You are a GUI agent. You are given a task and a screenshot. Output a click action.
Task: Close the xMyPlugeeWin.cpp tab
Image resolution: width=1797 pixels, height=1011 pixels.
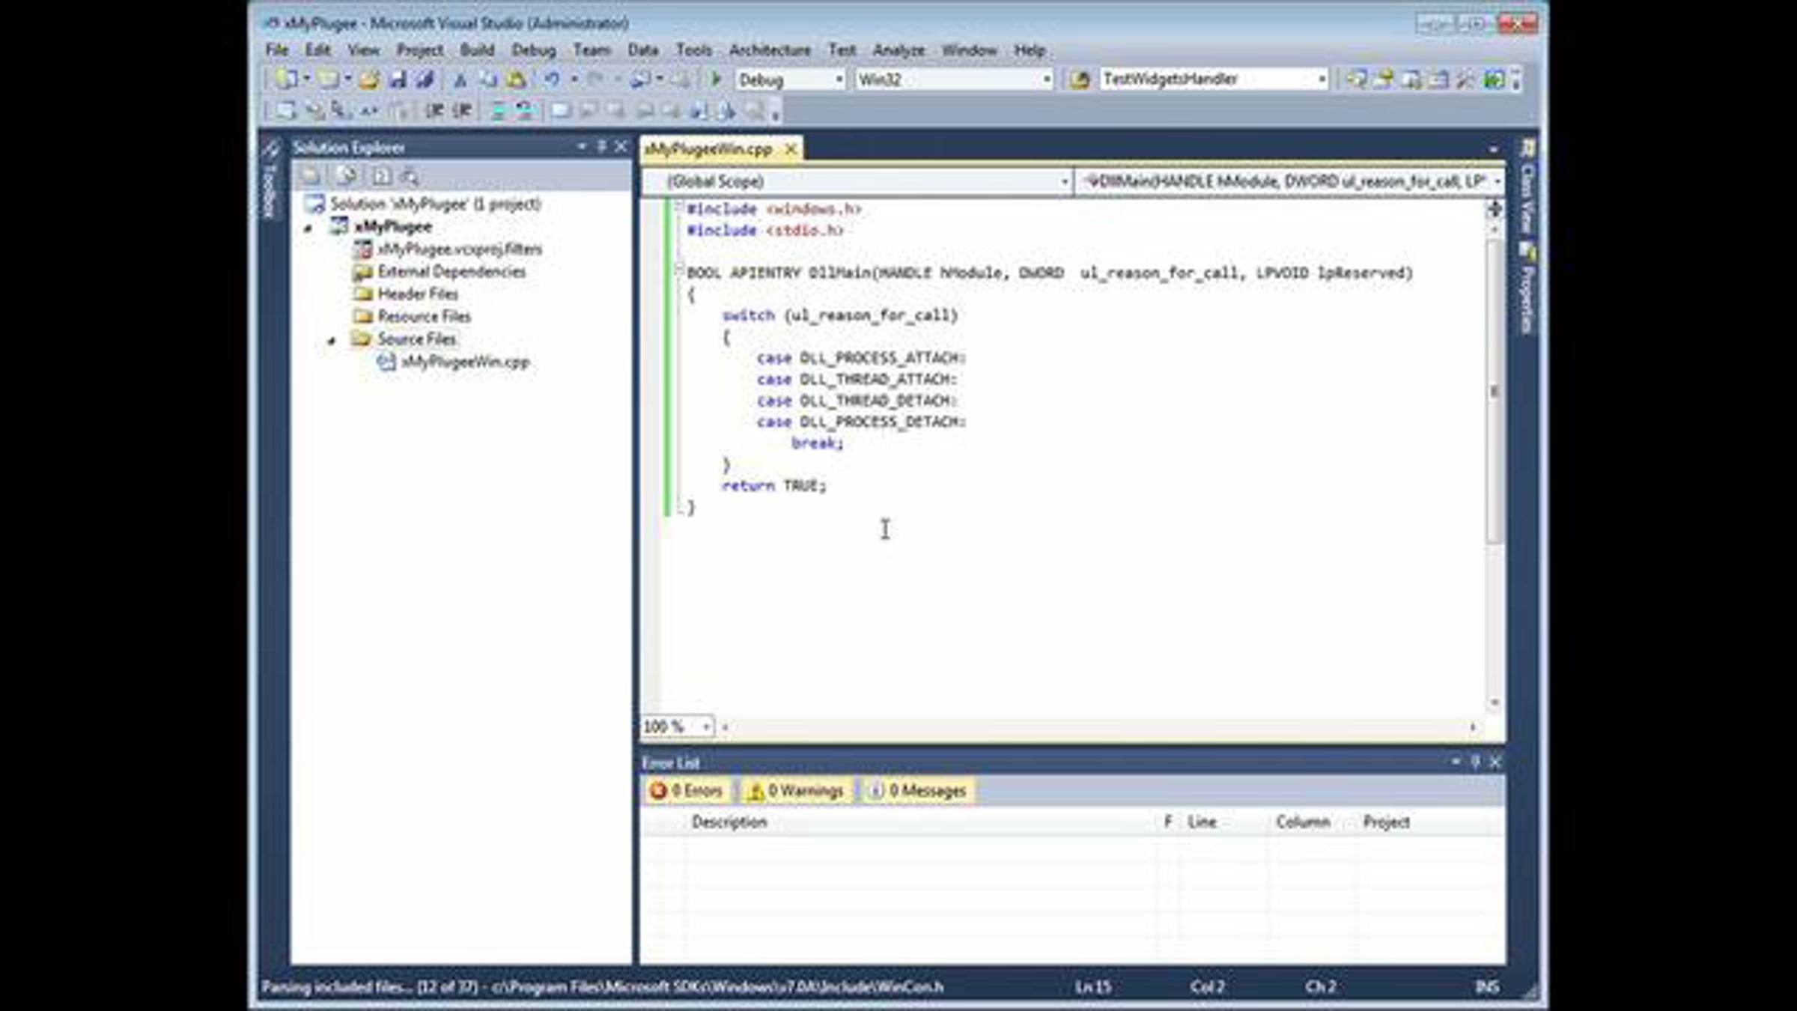tap(790, 149)
